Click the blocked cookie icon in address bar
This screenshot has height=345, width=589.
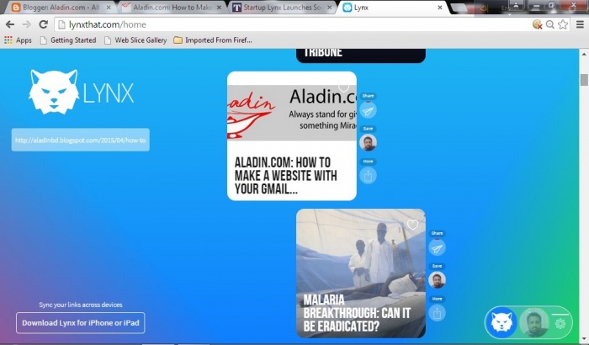click(x=537, y=24)
